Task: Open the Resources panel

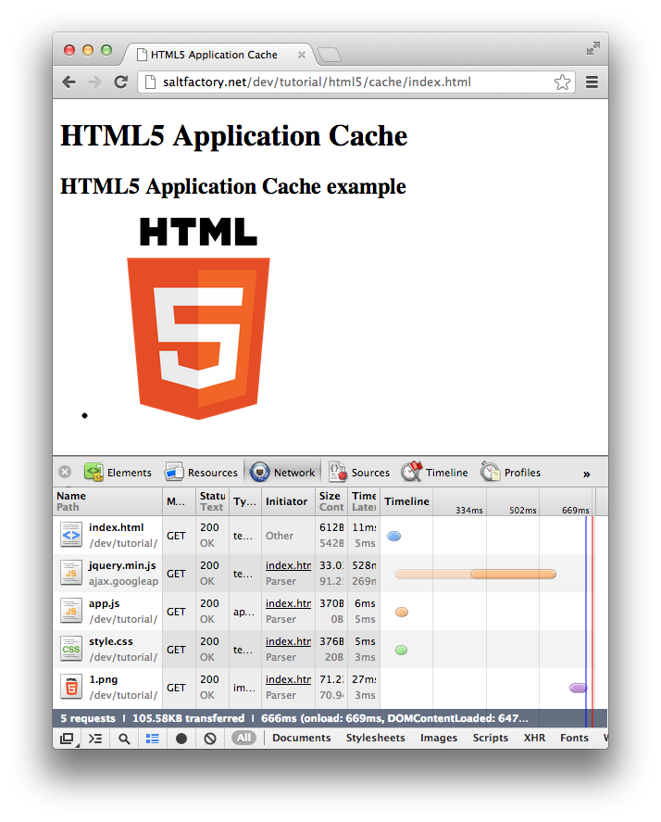Action: [x=201, y=473]
